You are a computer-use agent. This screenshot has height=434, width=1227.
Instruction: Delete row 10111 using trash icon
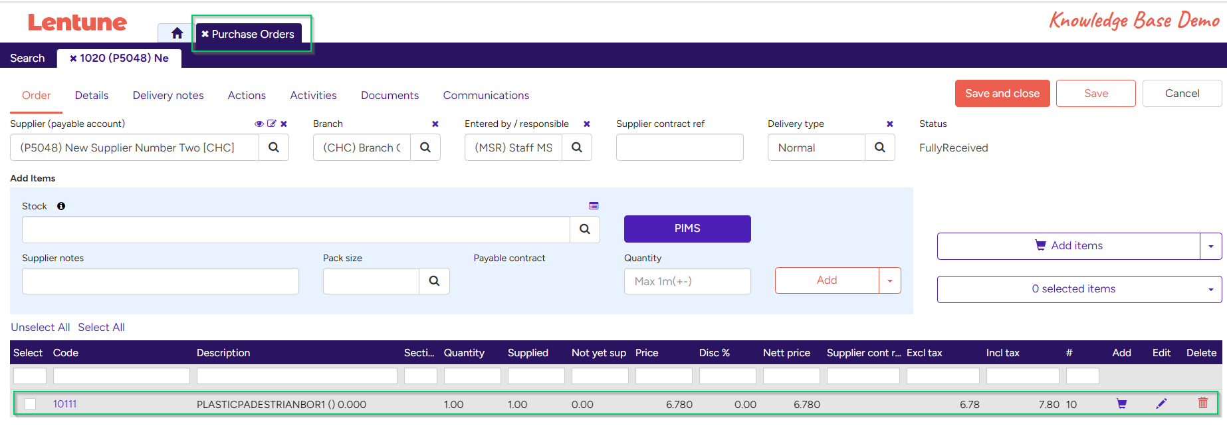1202,403
